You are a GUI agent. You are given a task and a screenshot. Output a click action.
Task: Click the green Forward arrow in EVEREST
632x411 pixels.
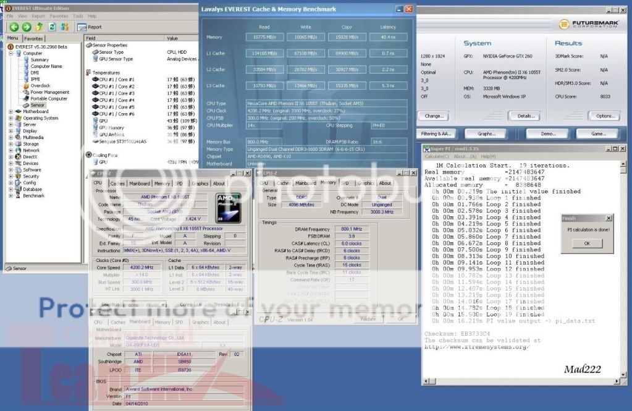click(26, 27)
